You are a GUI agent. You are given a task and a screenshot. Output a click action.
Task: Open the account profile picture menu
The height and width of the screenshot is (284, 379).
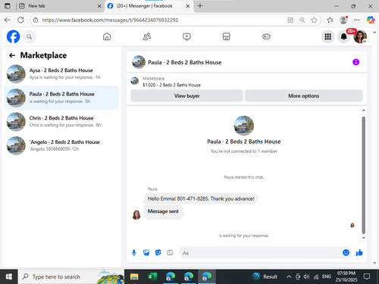(360, 37)
